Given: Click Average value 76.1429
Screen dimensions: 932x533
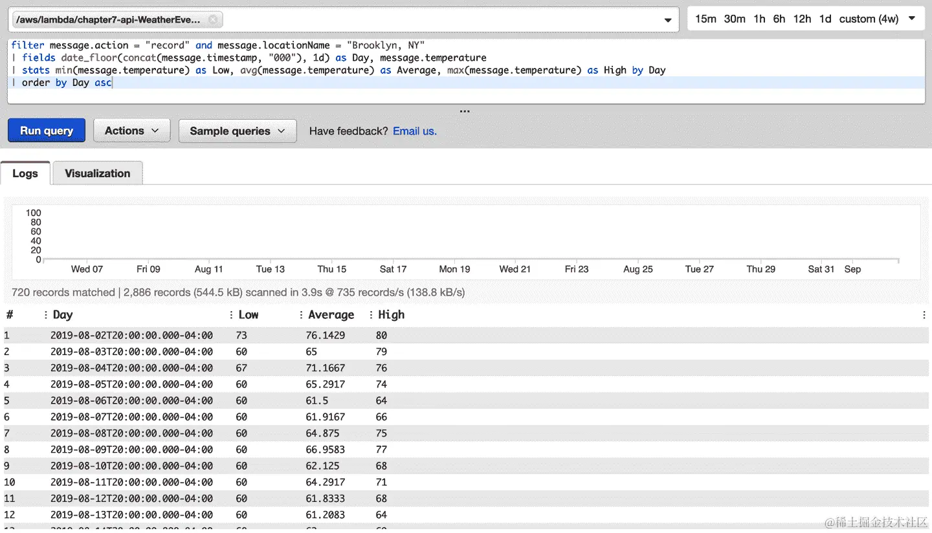Looking at the screenshot, I should pos(326,335).
